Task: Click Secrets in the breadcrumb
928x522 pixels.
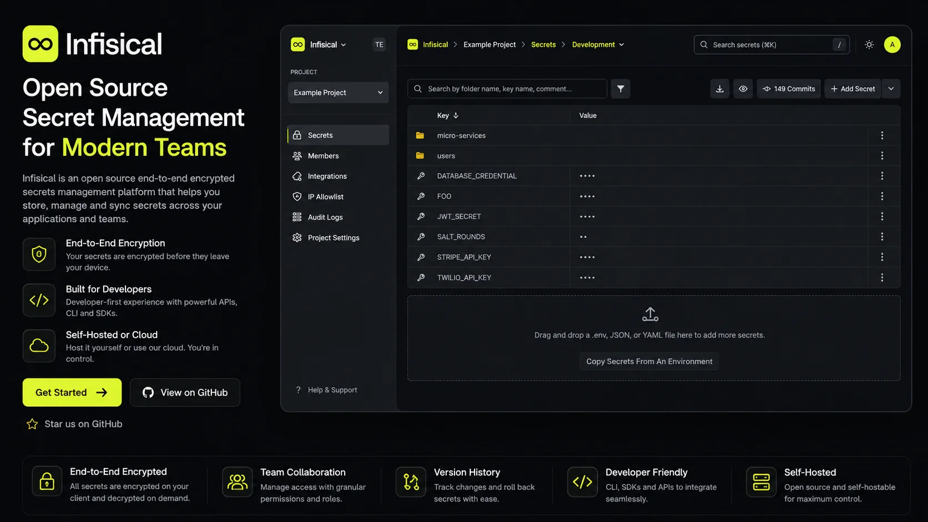Action: (x=543, y=44)
